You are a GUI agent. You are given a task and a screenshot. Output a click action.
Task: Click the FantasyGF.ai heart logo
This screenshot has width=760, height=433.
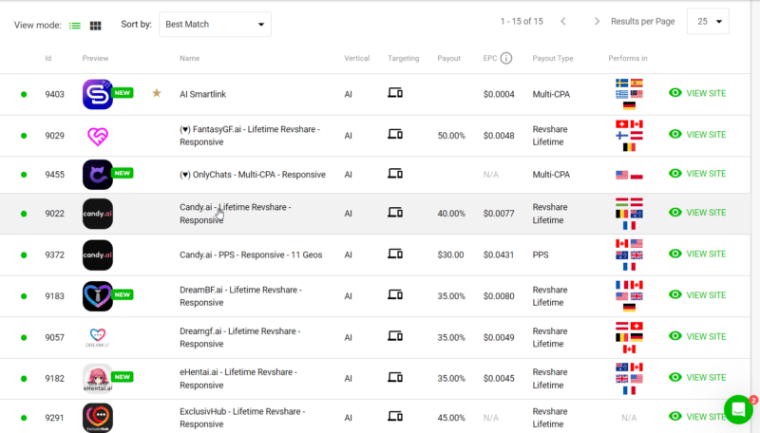point(97,136)
